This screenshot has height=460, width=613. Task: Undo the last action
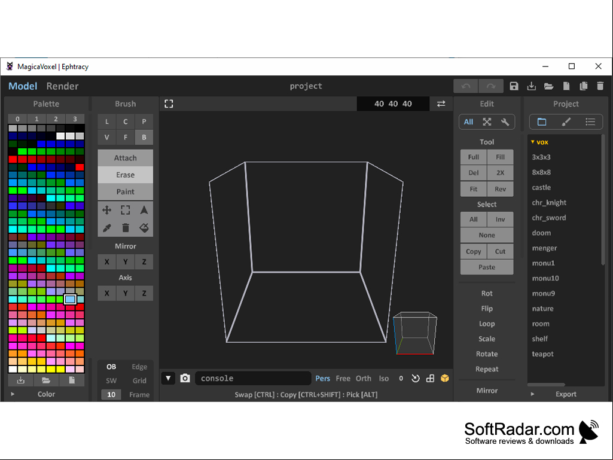pos(466,86)
